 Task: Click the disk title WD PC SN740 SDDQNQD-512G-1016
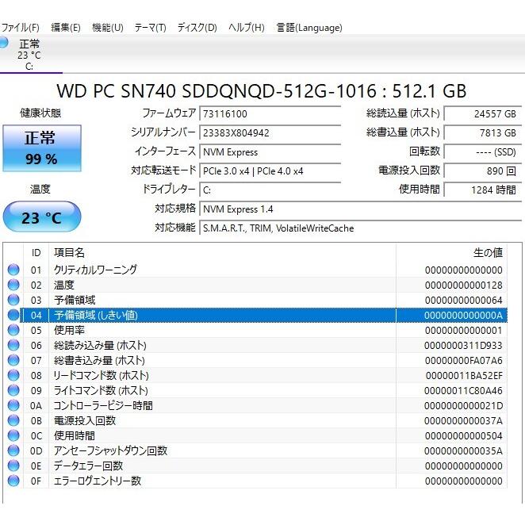point(217,90)
